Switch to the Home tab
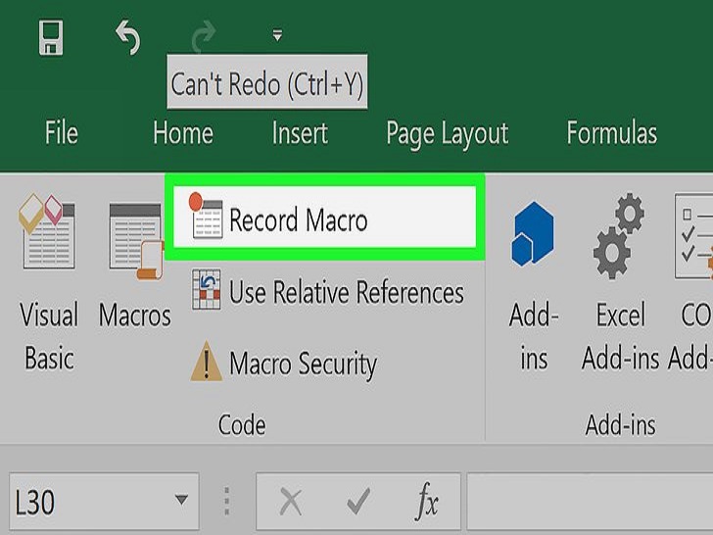The height and width of the screenshot is (535, 713). click(183, 133)
